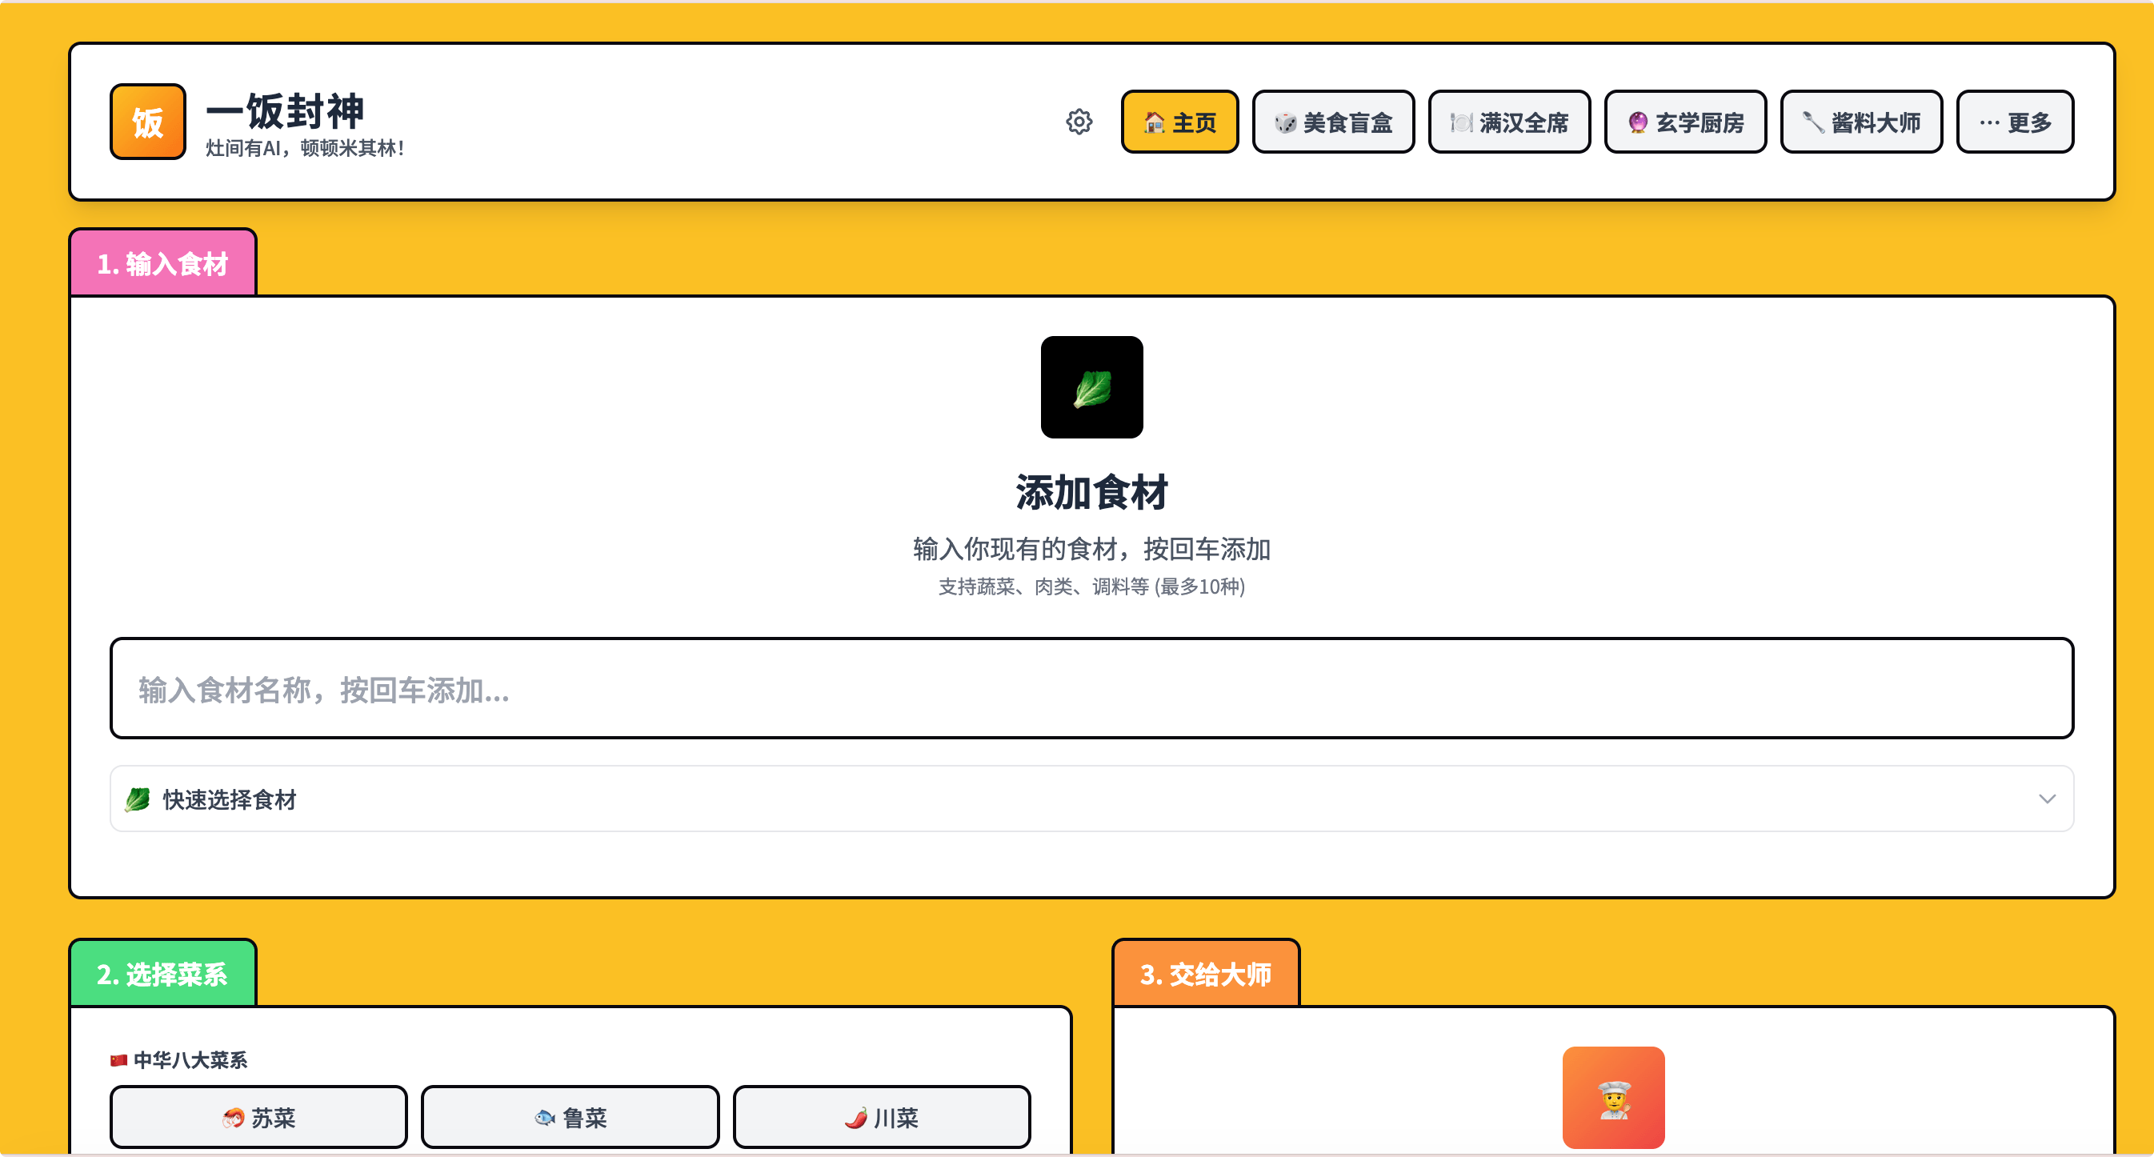2154x1157 pixels.
Task: Open the 酱料大师 tab
Action: click(1860, 123)
